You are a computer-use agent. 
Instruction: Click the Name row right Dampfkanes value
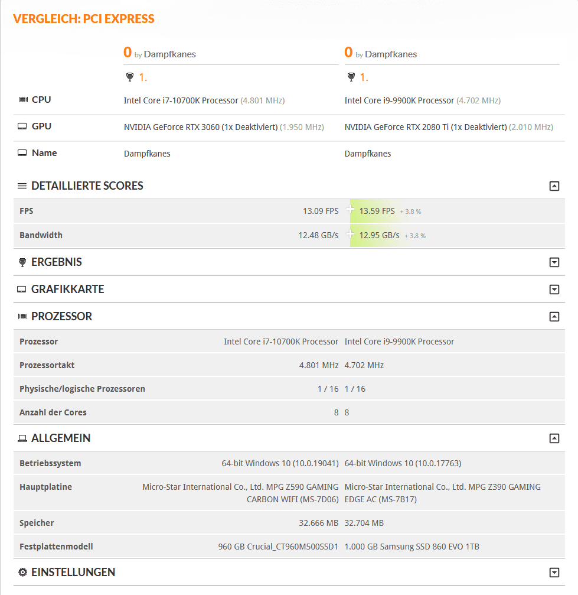tap(367, 154)
